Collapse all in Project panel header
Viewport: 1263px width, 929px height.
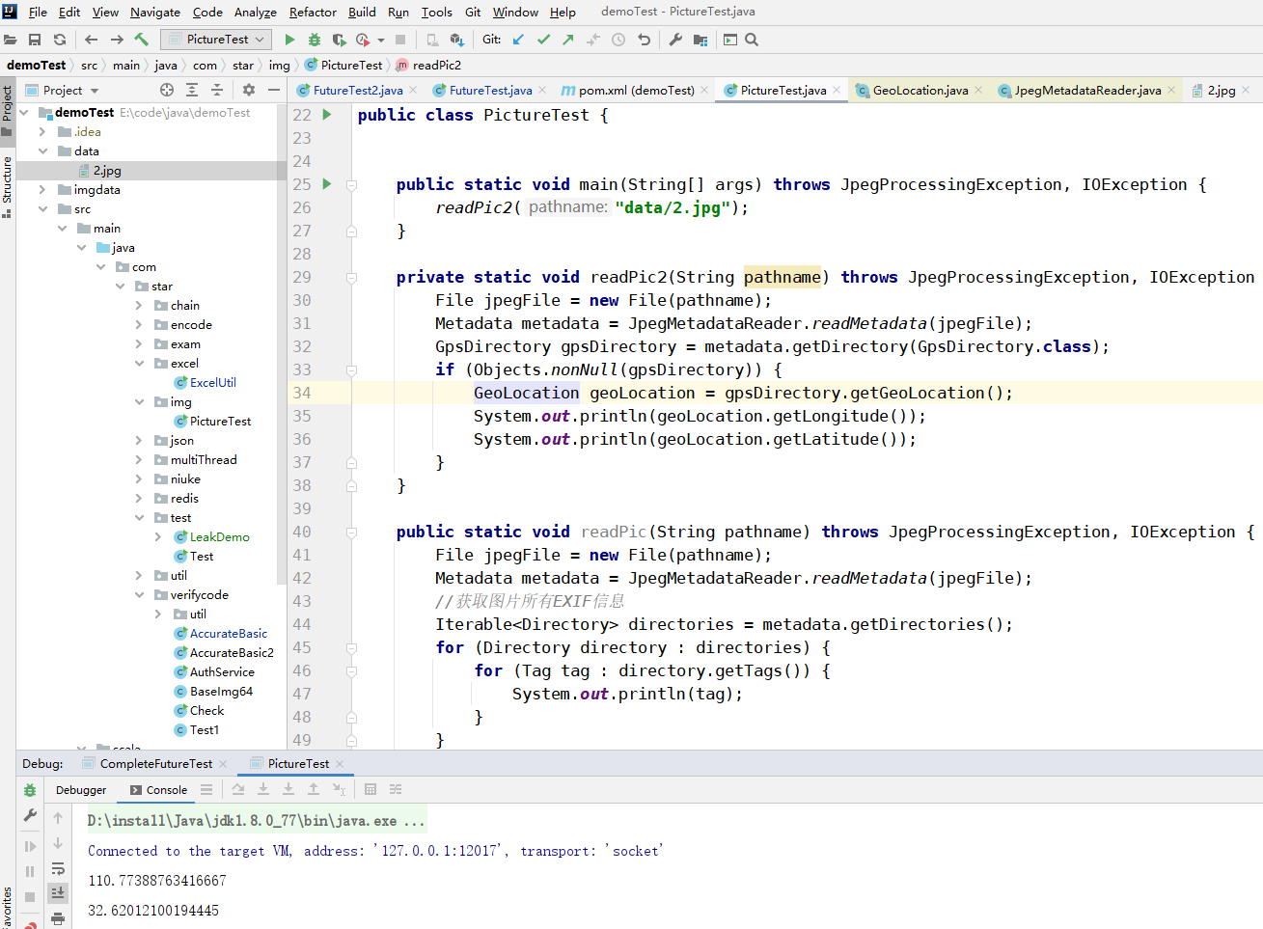coord(217,90)
